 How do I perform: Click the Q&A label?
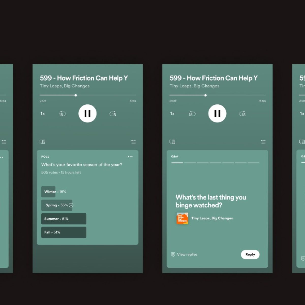175,157
